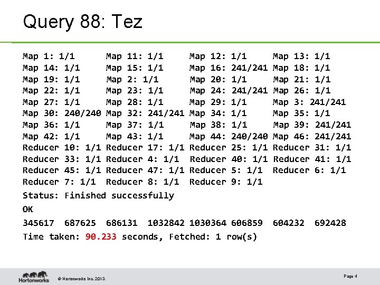Viewport: 380px width, 285px height.
Task: Select the 'Map 20: 1/1' entry
Action: 218,79
